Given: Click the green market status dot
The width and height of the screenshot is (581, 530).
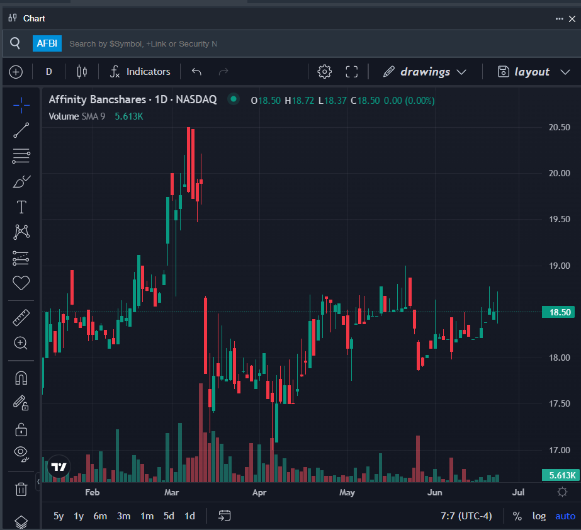Looking at the screenshot, I should coord(234,99).
